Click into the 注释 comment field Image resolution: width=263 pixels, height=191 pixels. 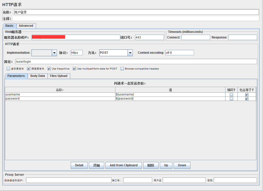(x=136, y=19)
